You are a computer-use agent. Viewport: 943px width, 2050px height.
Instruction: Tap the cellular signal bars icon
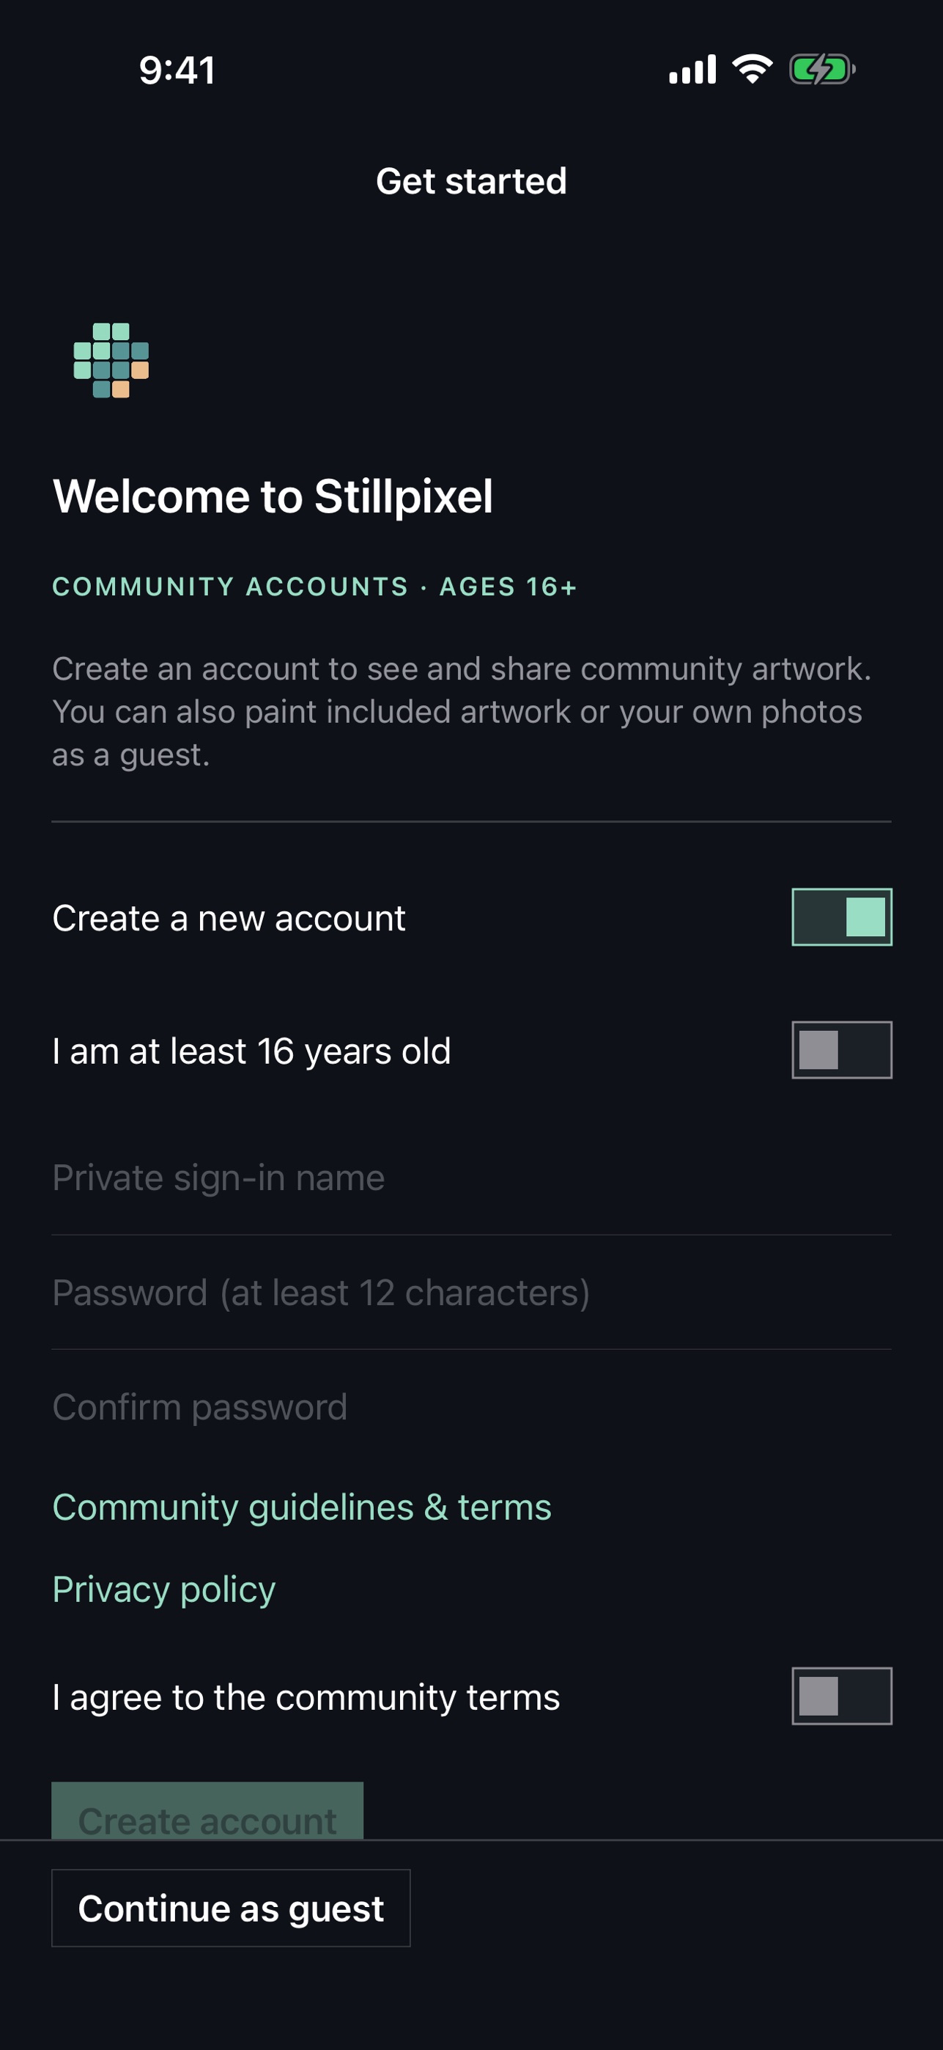point(692,69)
